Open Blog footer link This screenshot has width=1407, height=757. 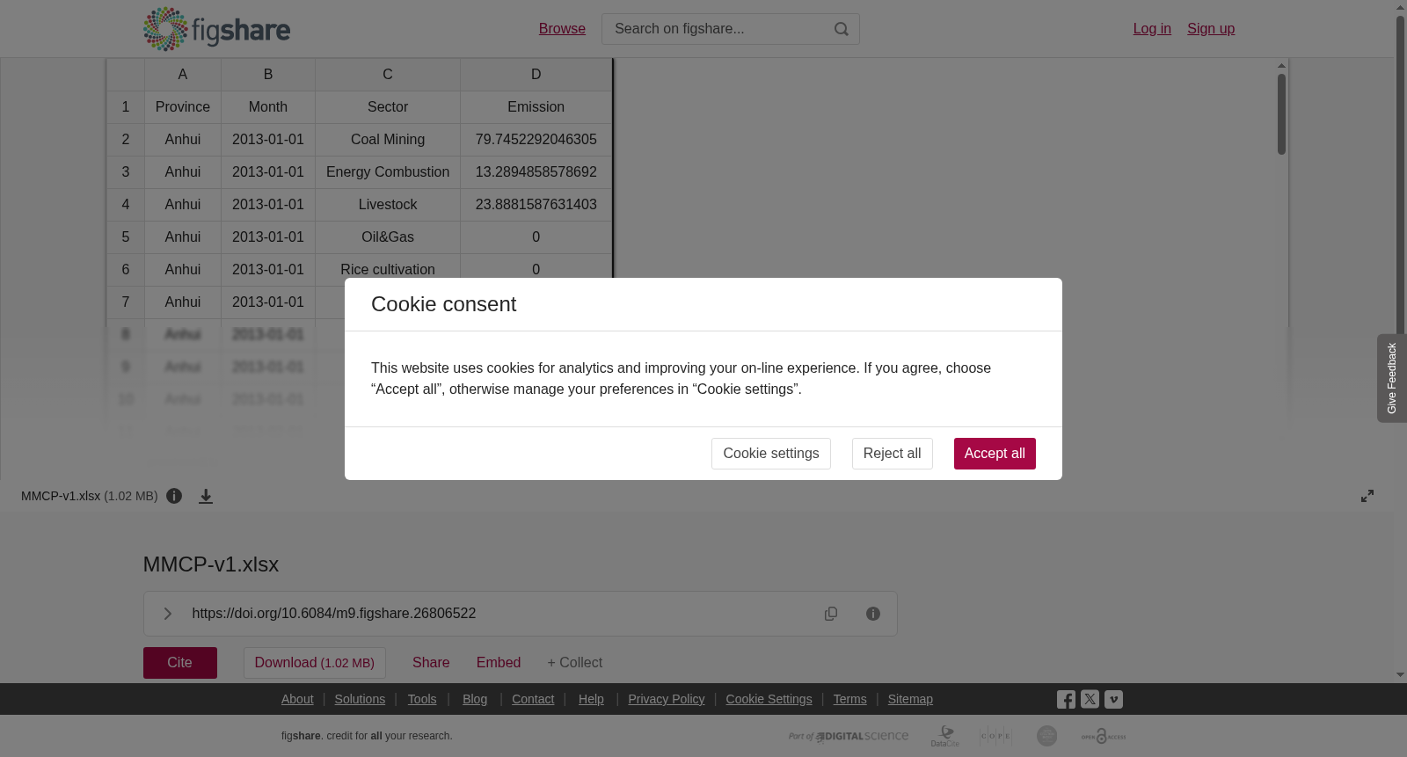[475, 699]
